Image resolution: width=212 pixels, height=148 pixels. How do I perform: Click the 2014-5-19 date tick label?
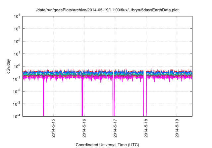pyautogui.click(x=177, y=128)
